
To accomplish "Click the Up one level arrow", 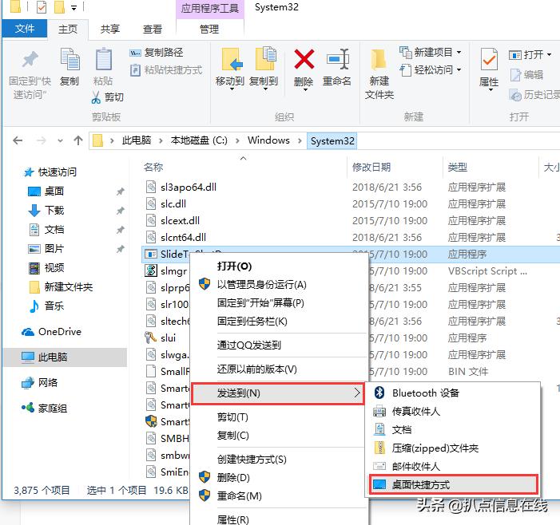I will tap(78, 140).
